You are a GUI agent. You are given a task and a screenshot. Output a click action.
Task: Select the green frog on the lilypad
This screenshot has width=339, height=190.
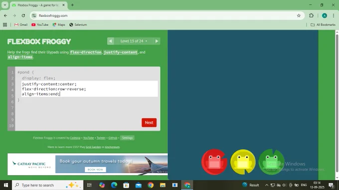(272, 162)
